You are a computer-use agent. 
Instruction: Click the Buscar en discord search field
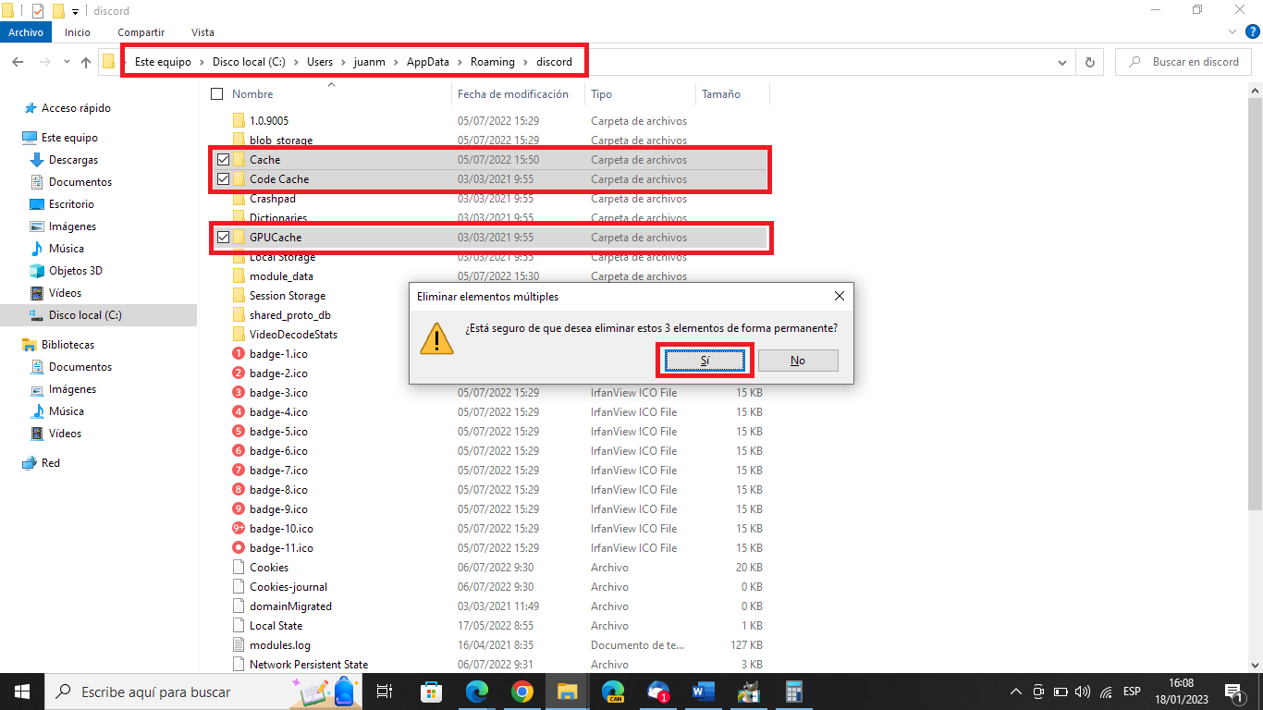pos(1184,62)
